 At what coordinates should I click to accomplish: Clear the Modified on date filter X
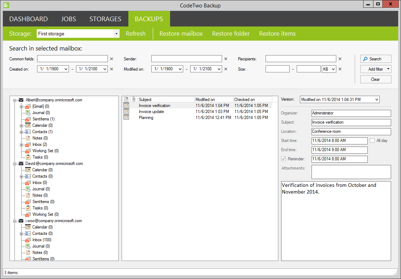click(x=226, y=69)
